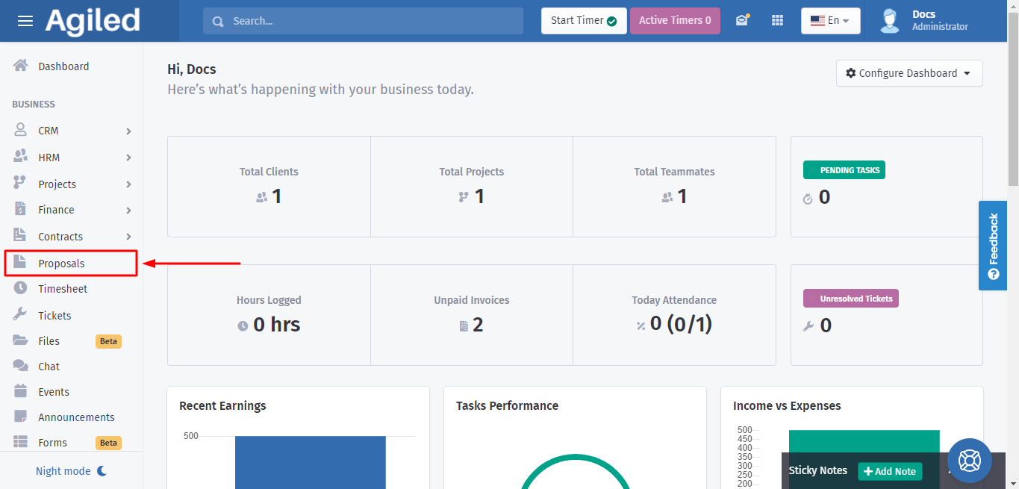Image resolution: width=1019 pixels, height=489 pixels.
Task: Expand the CRM submenu chevron
Action: coord(129,131)
